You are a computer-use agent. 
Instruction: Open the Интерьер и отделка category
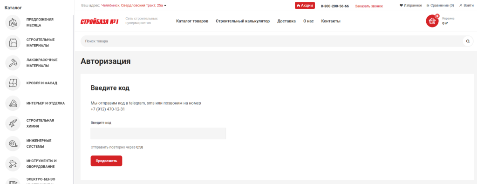[x=45, y=103]
